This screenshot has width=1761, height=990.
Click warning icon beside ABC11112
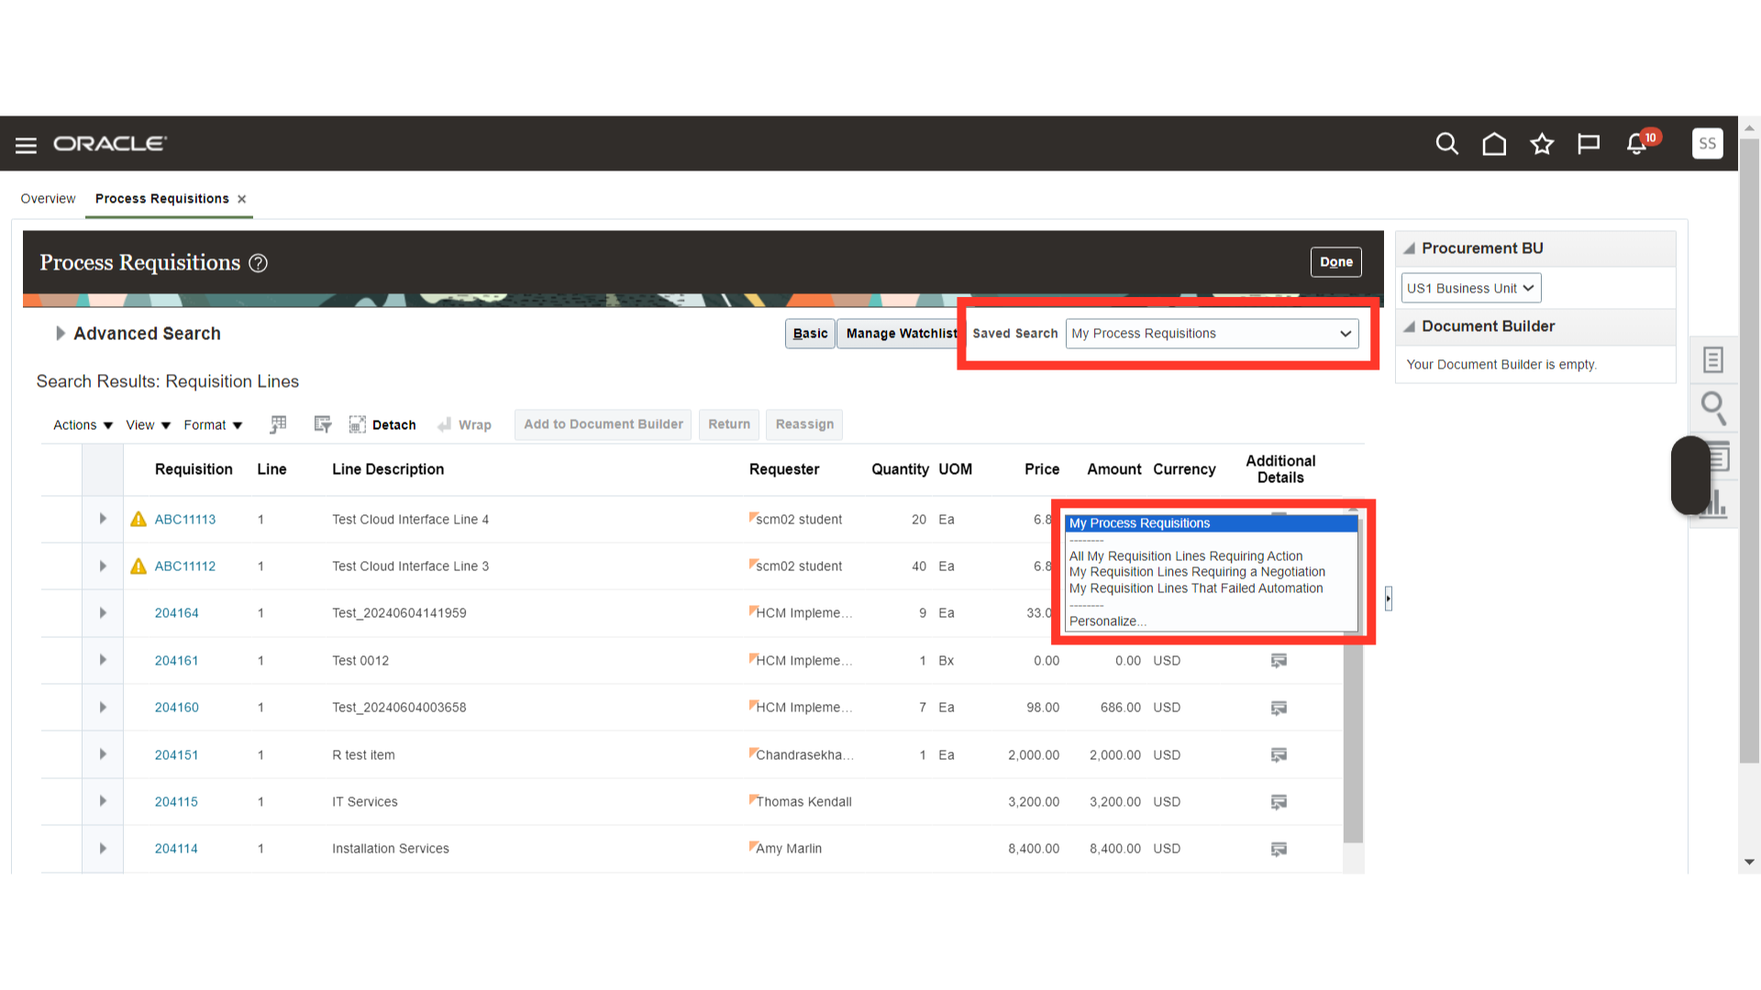[x=138, y=566]
